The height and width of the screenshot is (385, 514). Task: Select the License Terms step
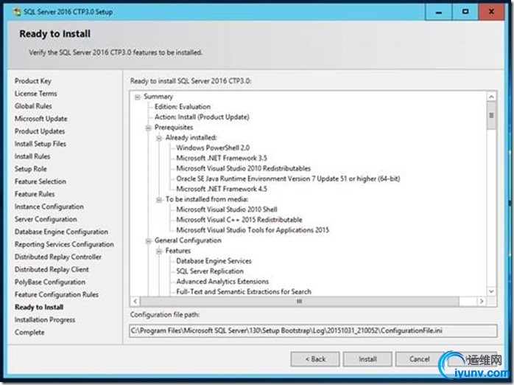tap(36, 94)
